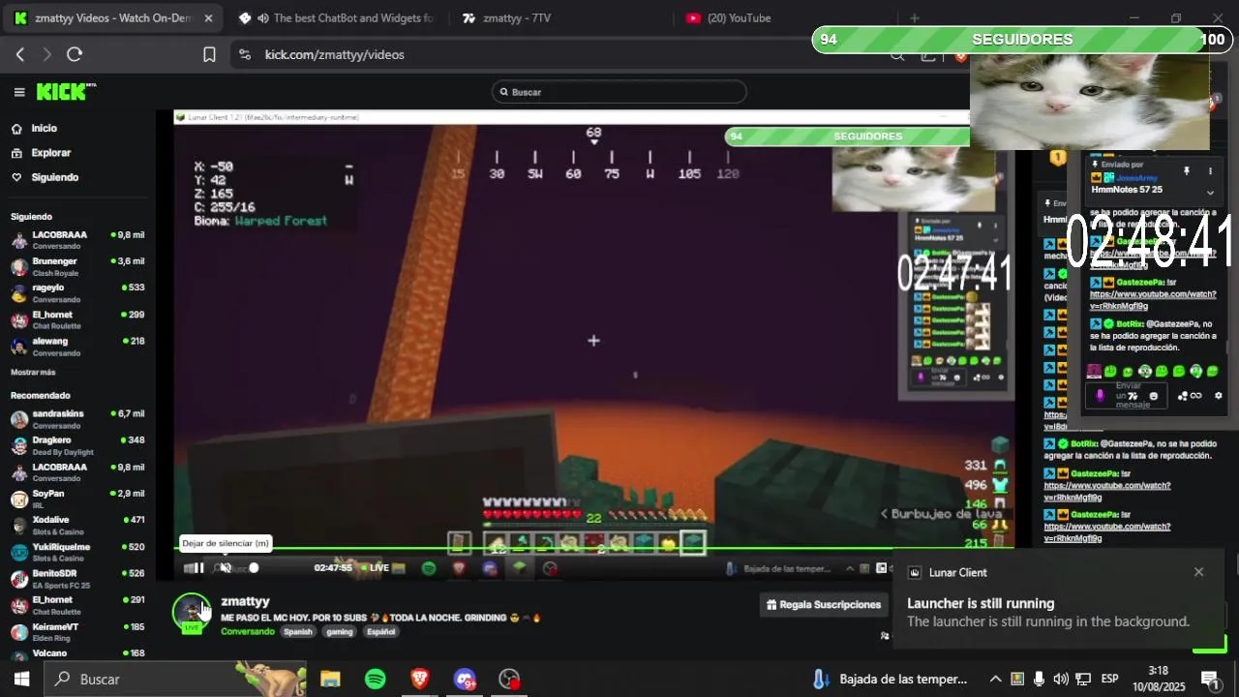Viewport: 1239px width, 697px height.
Task: Open alewang's channel in sidebar
Action: pyautogui.click(x=77, y=347)
